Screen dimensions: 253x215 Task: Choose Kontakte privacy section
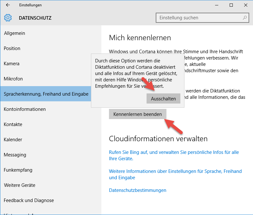[x=13, y=124]
